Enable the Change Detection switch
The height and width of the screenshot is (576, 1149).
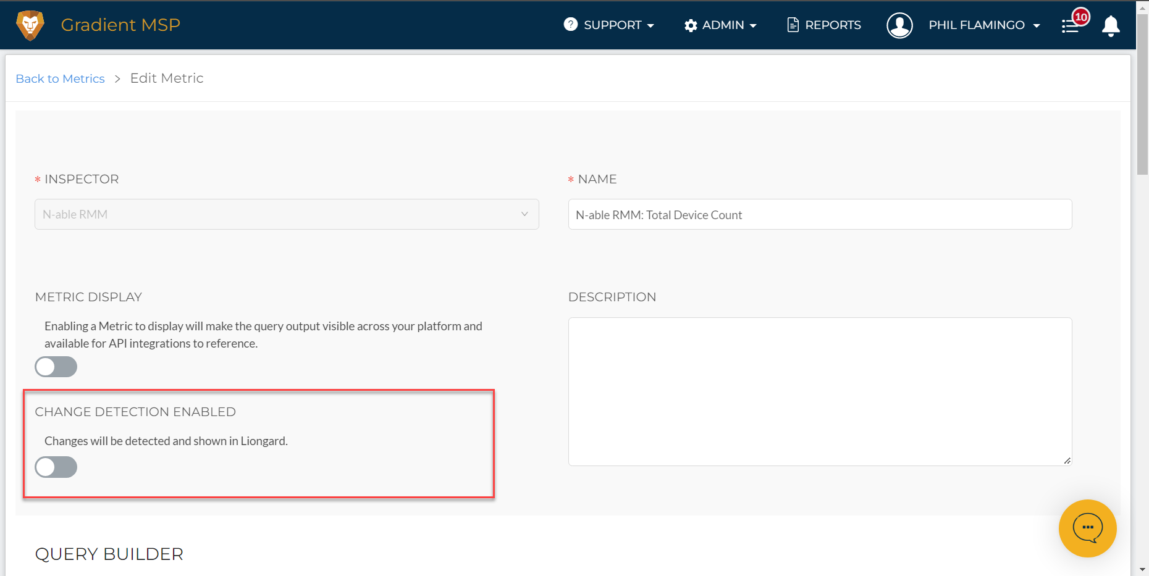(x=56, y=467)
